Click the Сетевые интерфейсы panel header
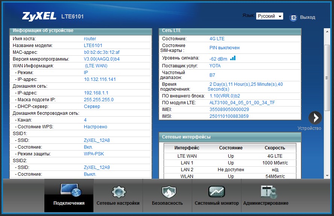The image size is (334, 216). click(x=230, y=137)
